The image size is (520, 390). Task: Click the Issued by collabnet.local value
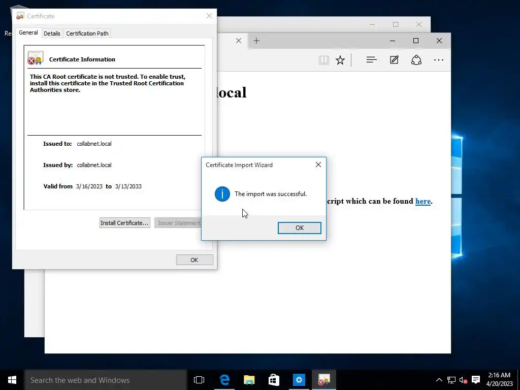94,165
